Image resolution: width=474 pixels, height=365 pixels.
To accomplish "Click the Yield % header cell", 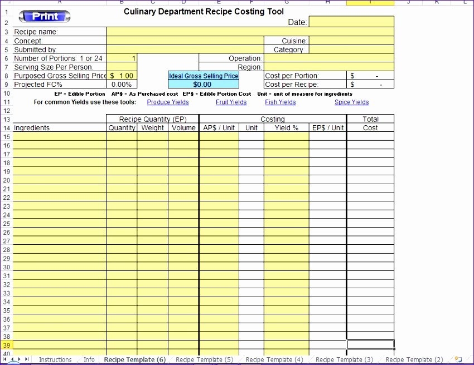I will [x=287, y=128].
